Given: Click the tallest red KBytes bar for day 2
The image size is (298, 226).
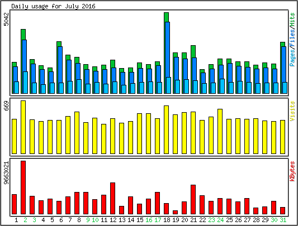Looking at the screenshot, I should (x=23, y=187).
